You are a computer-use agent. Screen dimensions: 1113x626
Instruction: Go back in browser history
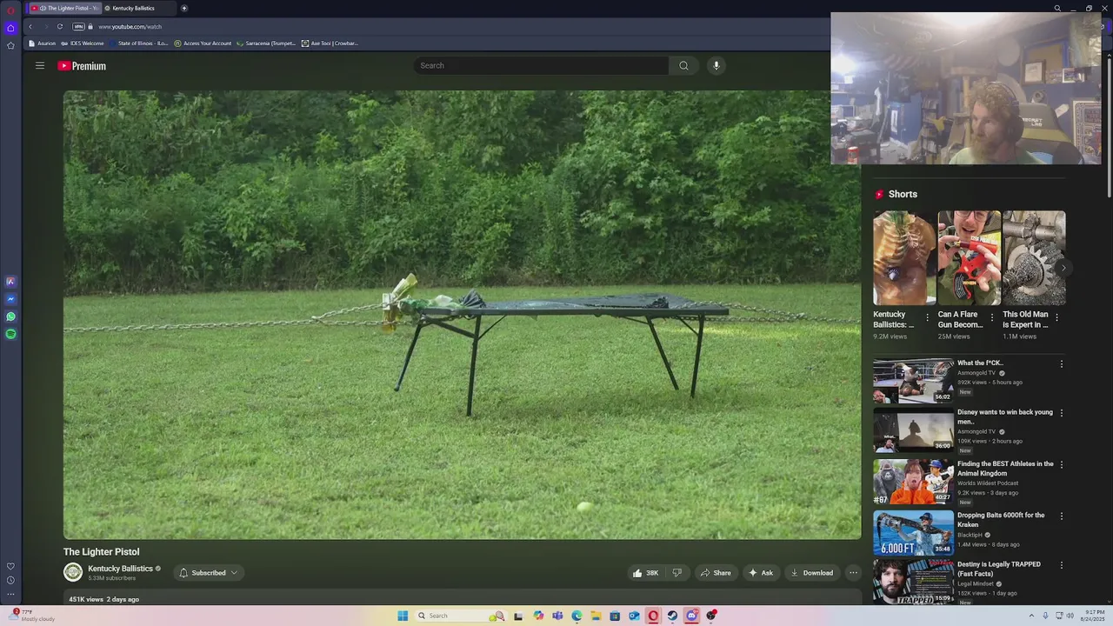coord(30,26)
